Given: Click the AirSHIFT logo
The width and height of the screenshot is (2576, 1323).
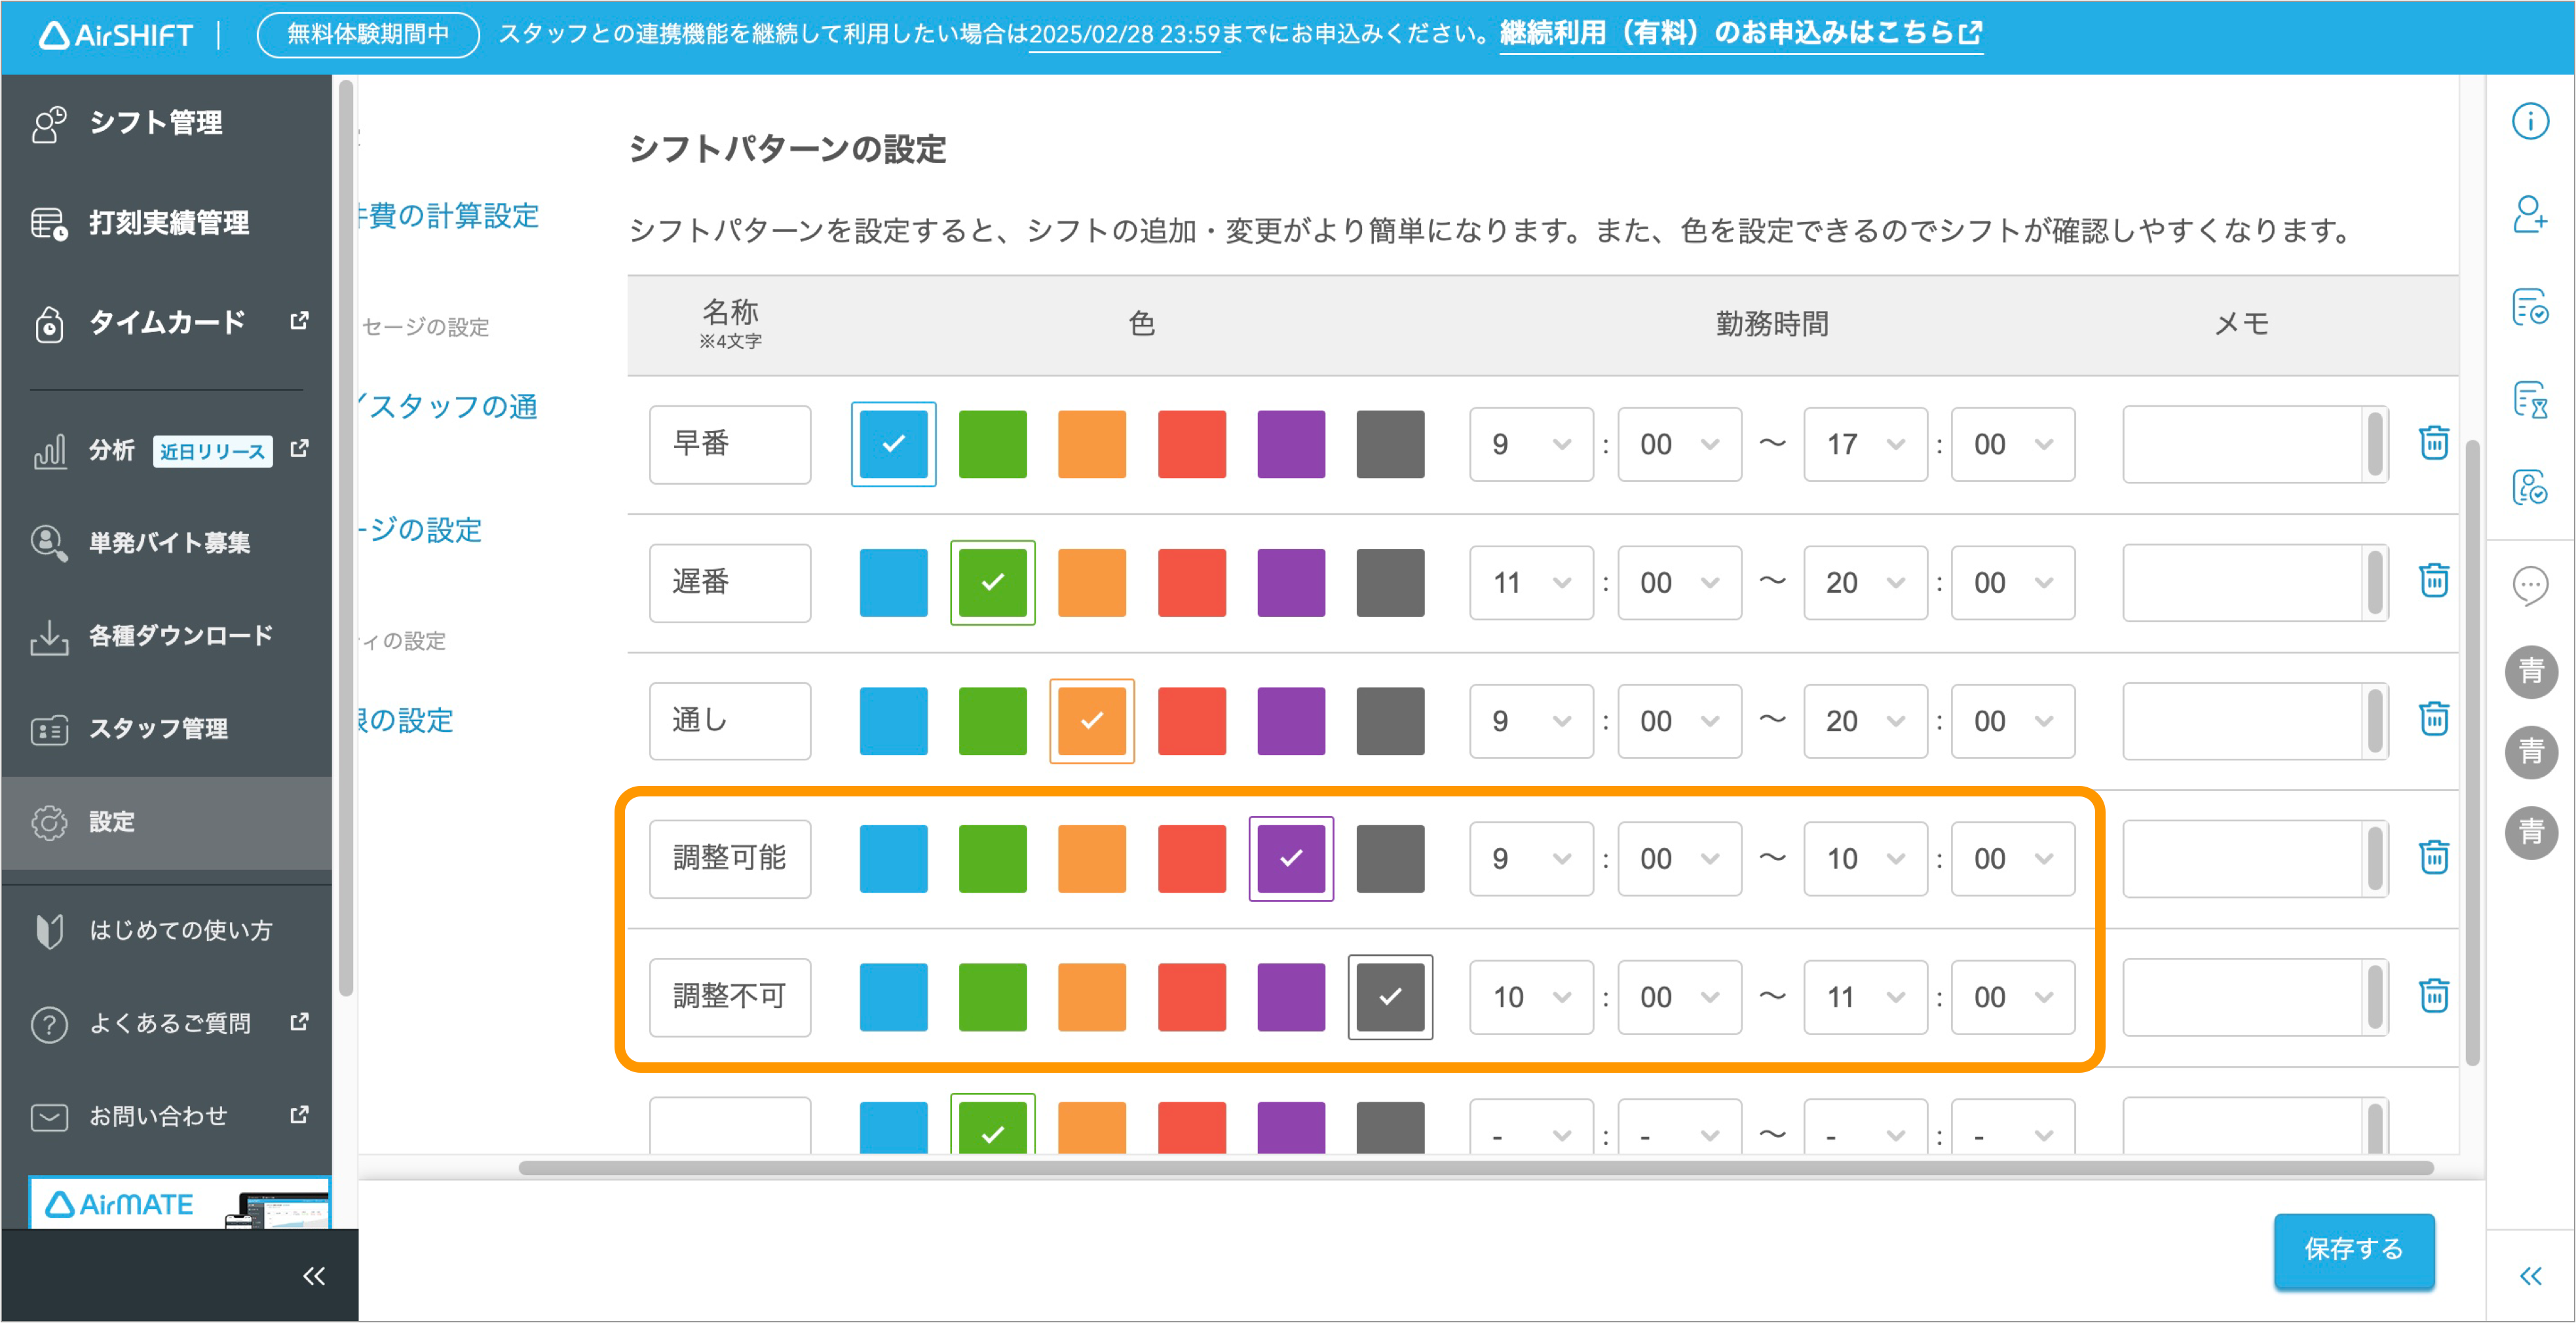Looking at the screenshot, I should tap(116, 35).
